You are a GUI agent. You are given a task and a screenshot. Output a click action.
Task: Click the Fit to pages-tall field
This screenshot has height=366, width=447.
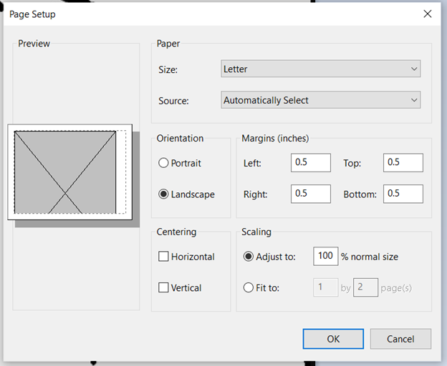(x=365, y=287)
